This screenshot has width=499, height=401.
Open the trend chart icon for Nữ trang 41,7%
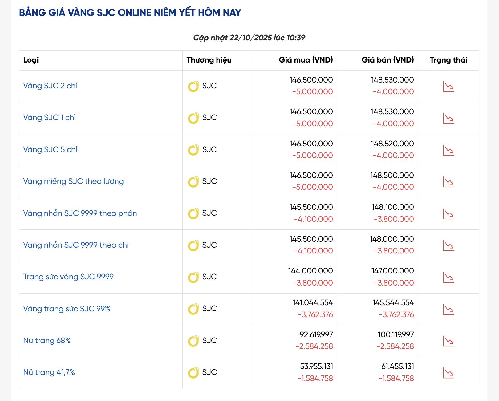coord(448,373)
